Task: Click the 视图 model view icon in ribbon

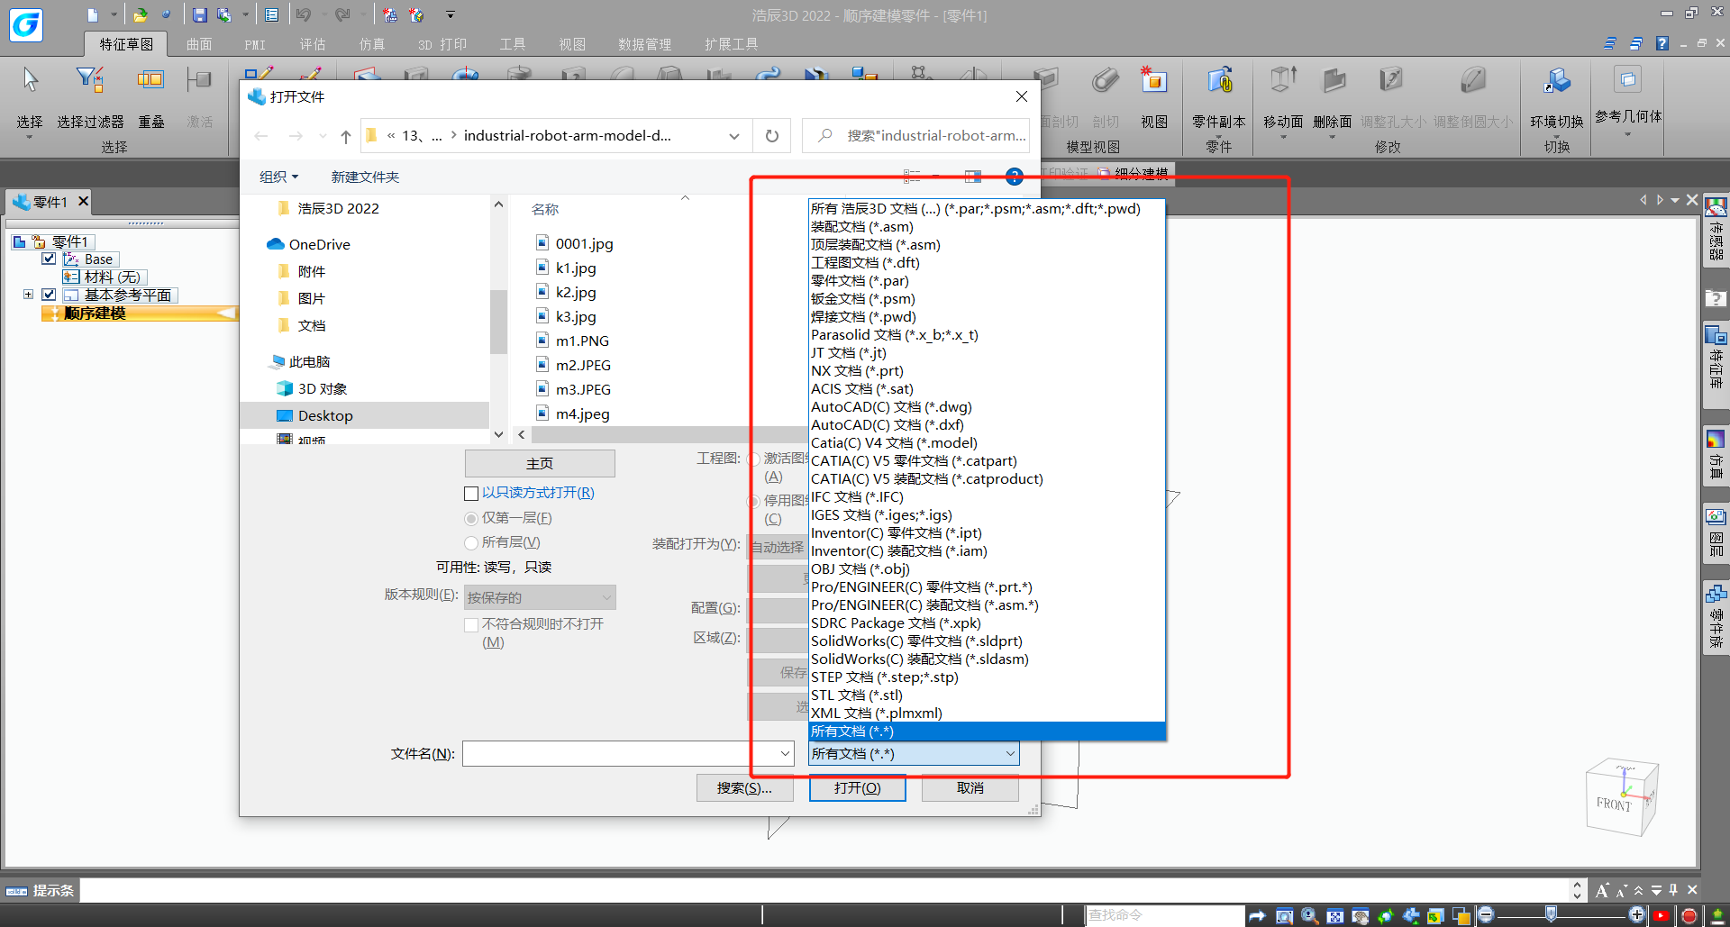Action: click(1154, 81)
